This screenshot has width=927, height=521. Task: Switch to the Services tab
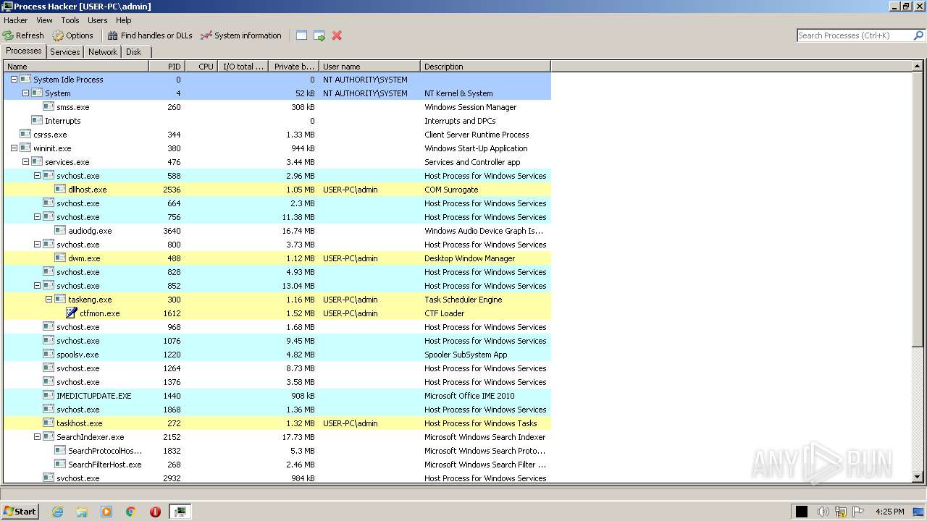pos(65,52)
